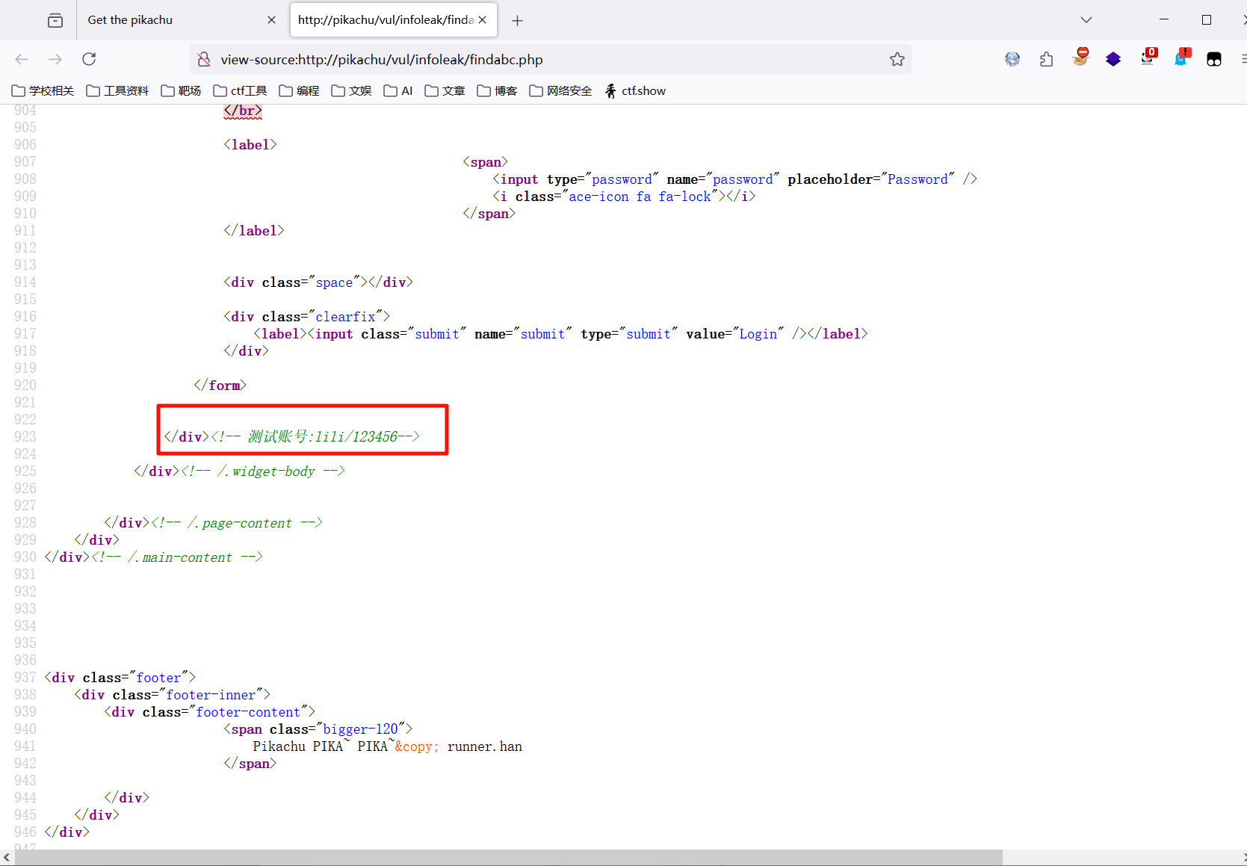Viewport: 1247px width, 866px height.
Task: Click the 'footer-inner' class value
Action: 211,695
